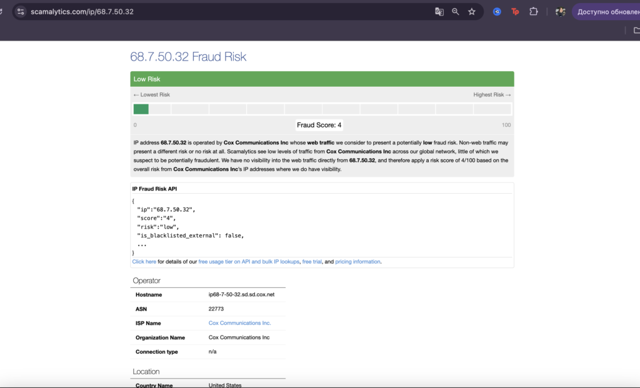The image size is (640, 388).
Task: Click the Lowest Risk label
Action: pyautogui.click(x=152, y=94)
